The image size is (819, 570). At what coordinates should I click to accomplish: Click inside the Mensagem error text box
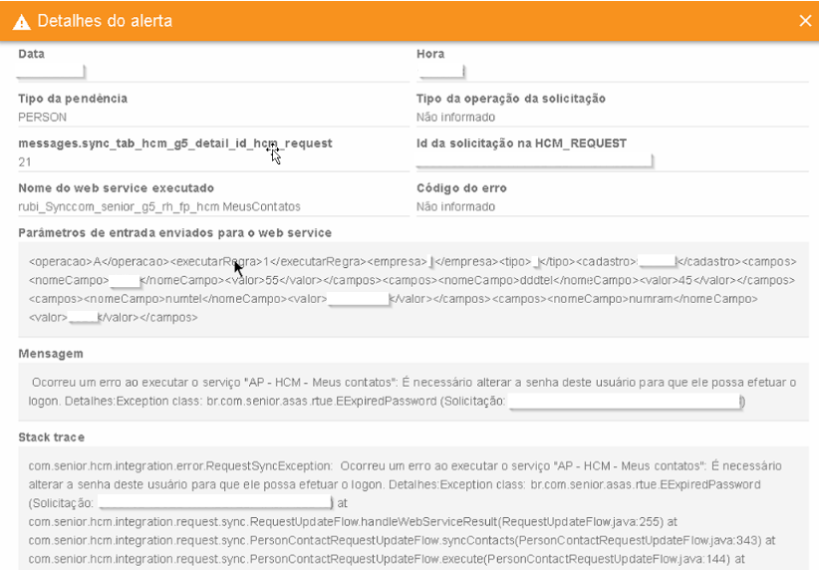(x=412, y=392)
